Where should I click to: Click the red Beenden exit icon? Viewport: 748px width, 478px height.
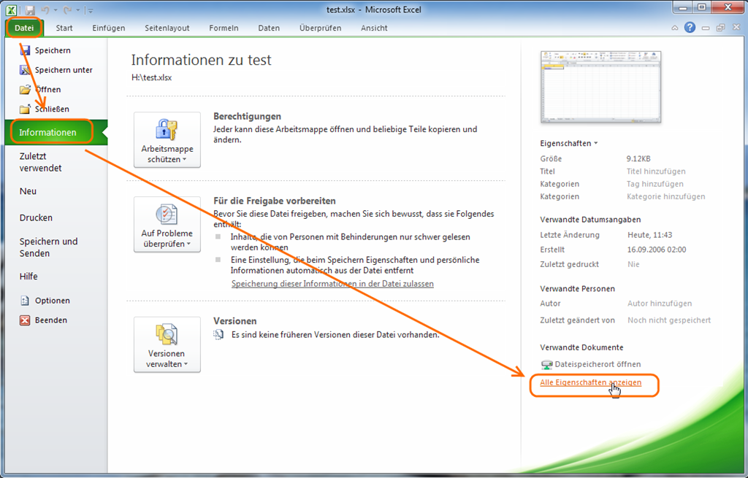(x=25, y=320)
